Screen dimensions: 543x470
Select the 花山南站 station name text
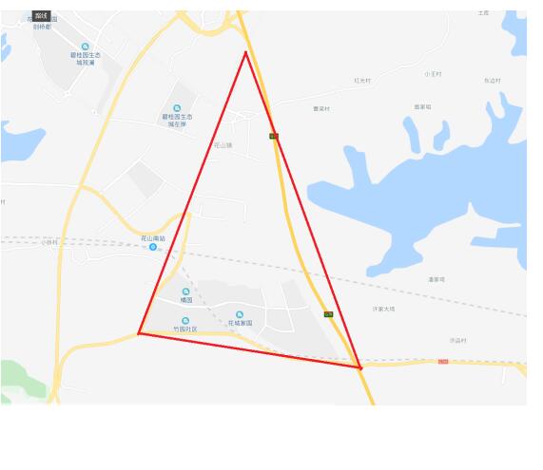point(153,238)
